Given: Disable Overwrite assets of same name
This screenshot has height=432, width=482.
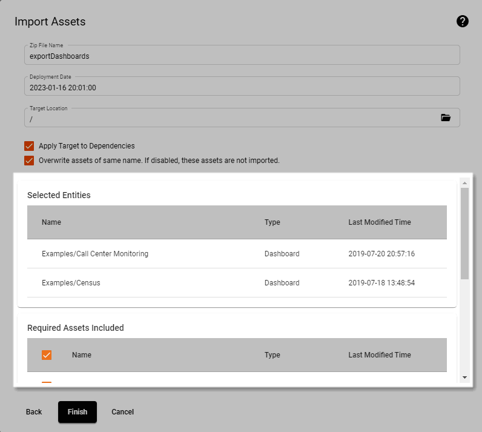Looking at the screenshot, I should click(29, 161).
